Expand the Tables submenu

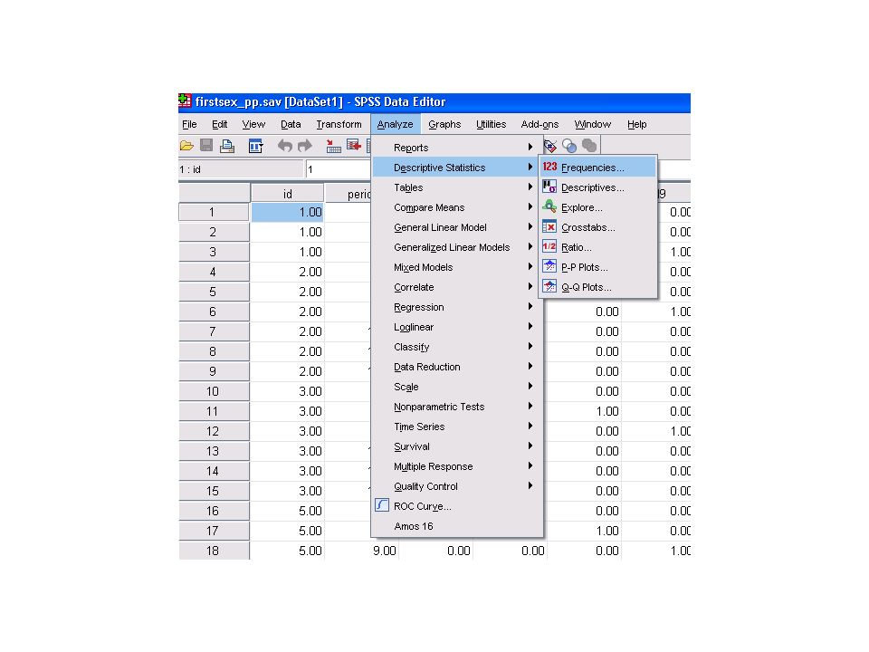tap(456, 187)
